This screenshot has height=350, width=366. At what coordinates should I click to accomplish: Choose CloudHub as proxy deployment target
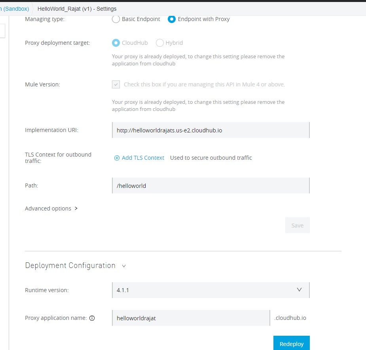coord(116,43)
